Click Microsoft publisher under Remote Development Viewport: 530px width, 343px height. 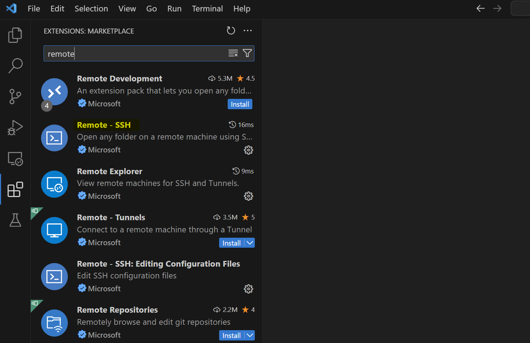tap(104, 104)
